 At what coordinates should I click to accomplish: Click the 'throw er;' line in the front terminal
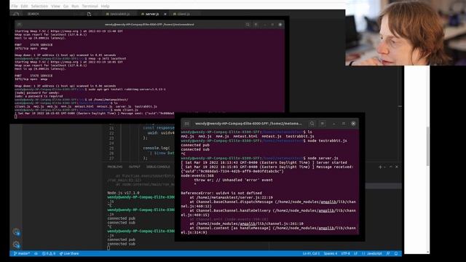click(233, 180)
